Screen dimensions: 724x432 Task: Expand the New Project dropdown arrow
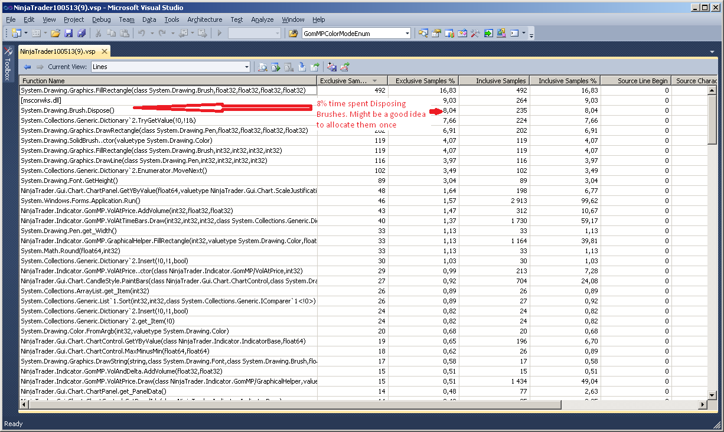(26, 33)
